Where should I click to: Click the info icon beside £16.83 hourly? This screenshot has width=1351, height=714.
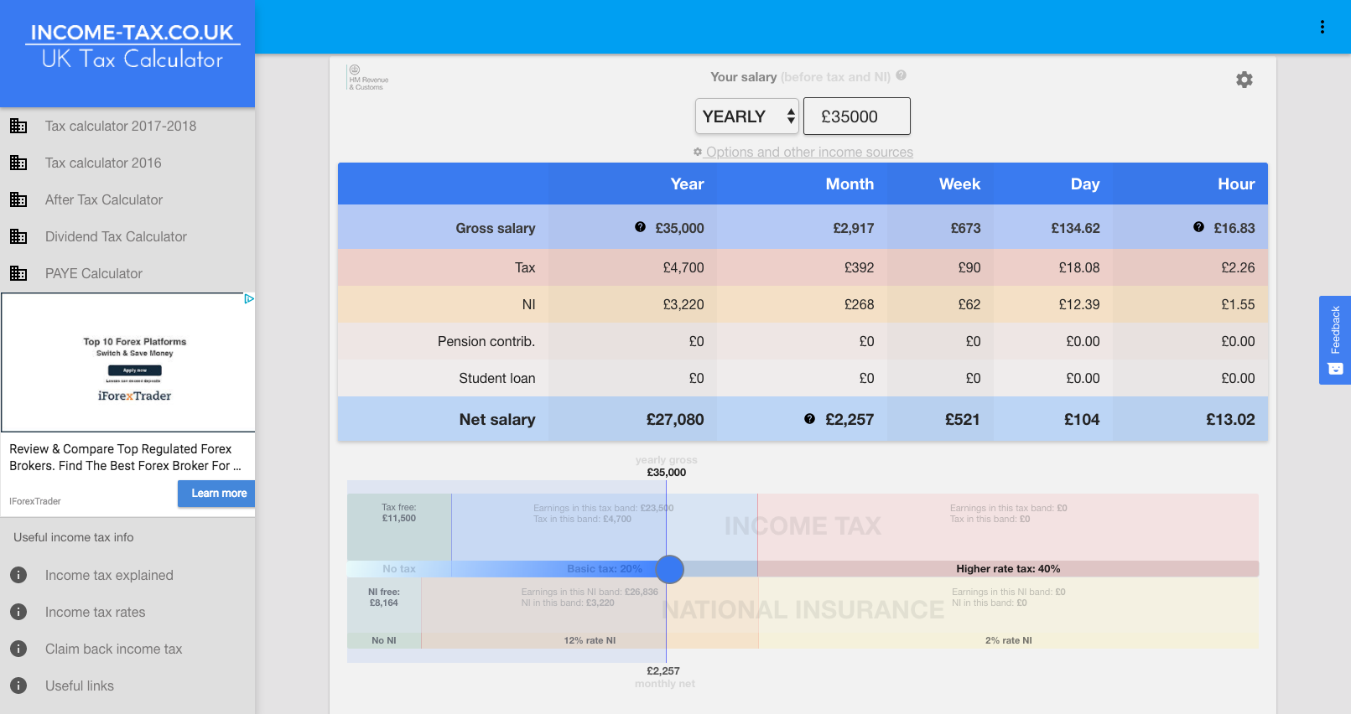(x=1199, y=227)
